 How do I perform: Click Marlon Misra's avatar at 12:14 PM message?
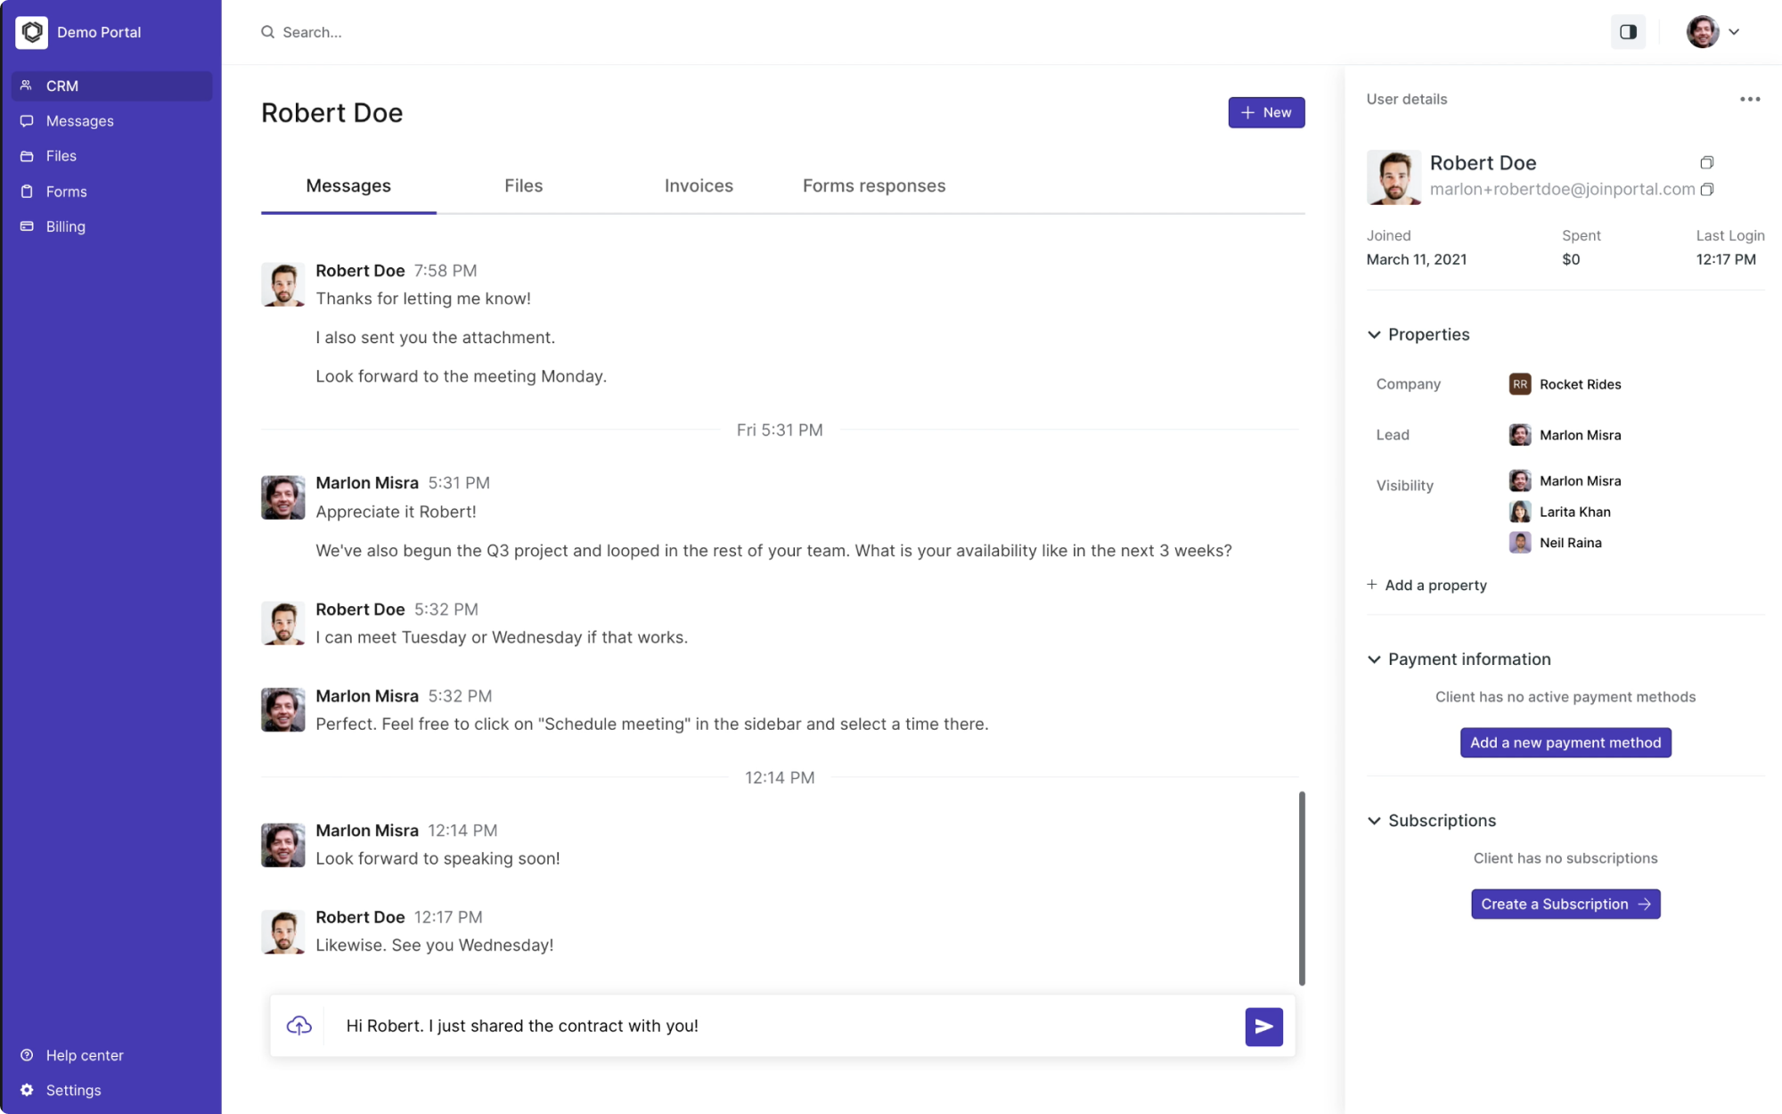click(x=283, y=845)
